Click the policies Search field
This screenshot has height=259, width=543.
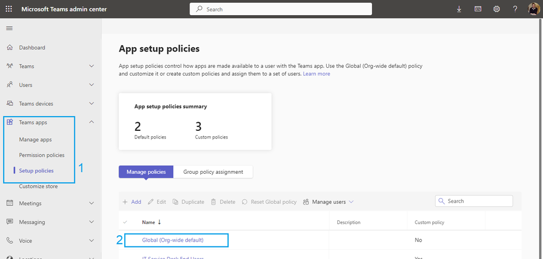[478, 201]
